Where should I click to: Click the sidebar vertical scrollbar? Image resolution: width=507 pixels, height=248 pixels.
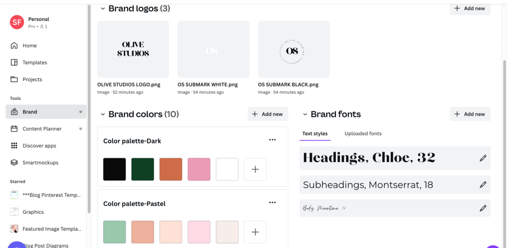click(x=89, y=109)
